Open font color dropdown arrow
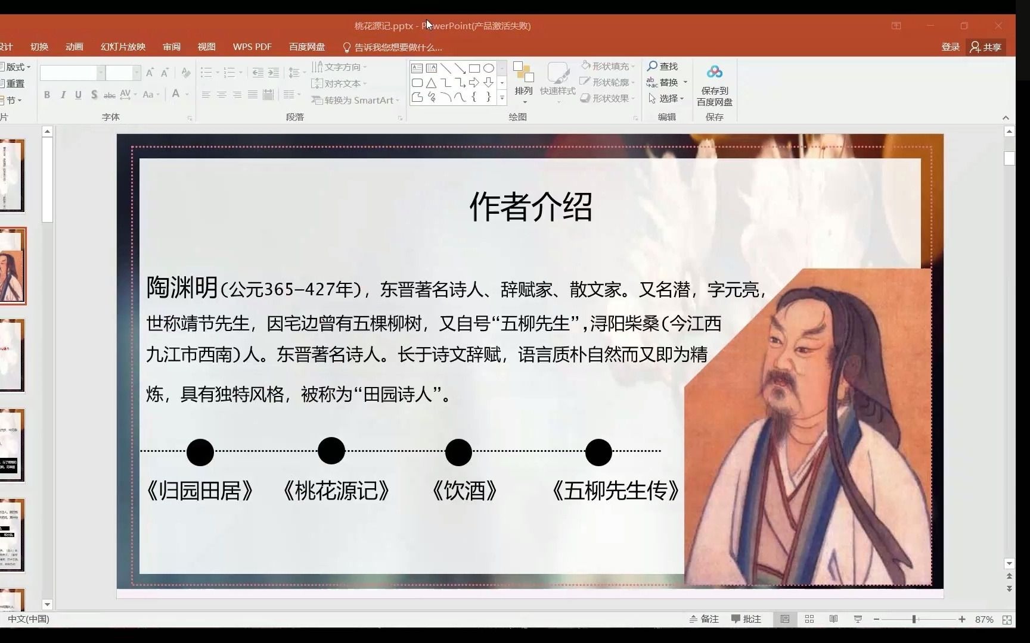This screenshot has height=643, width=1030. click(187, 95)
